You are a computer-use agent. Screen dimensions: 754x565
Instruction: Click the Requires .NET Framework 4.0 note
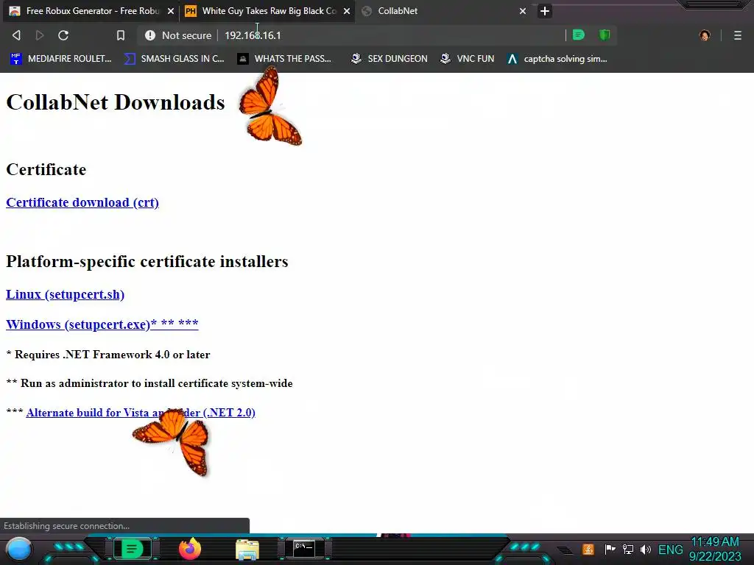tap(108, 355)
